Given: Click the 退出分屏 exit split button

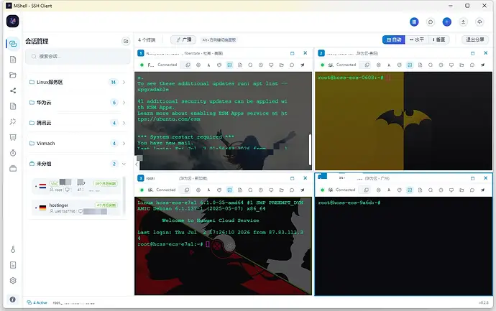Looking at the screenshot, I should coord(475,40).
